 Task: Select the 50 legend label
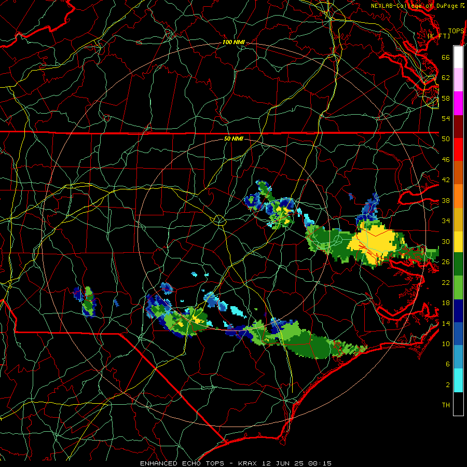(446, 139)
